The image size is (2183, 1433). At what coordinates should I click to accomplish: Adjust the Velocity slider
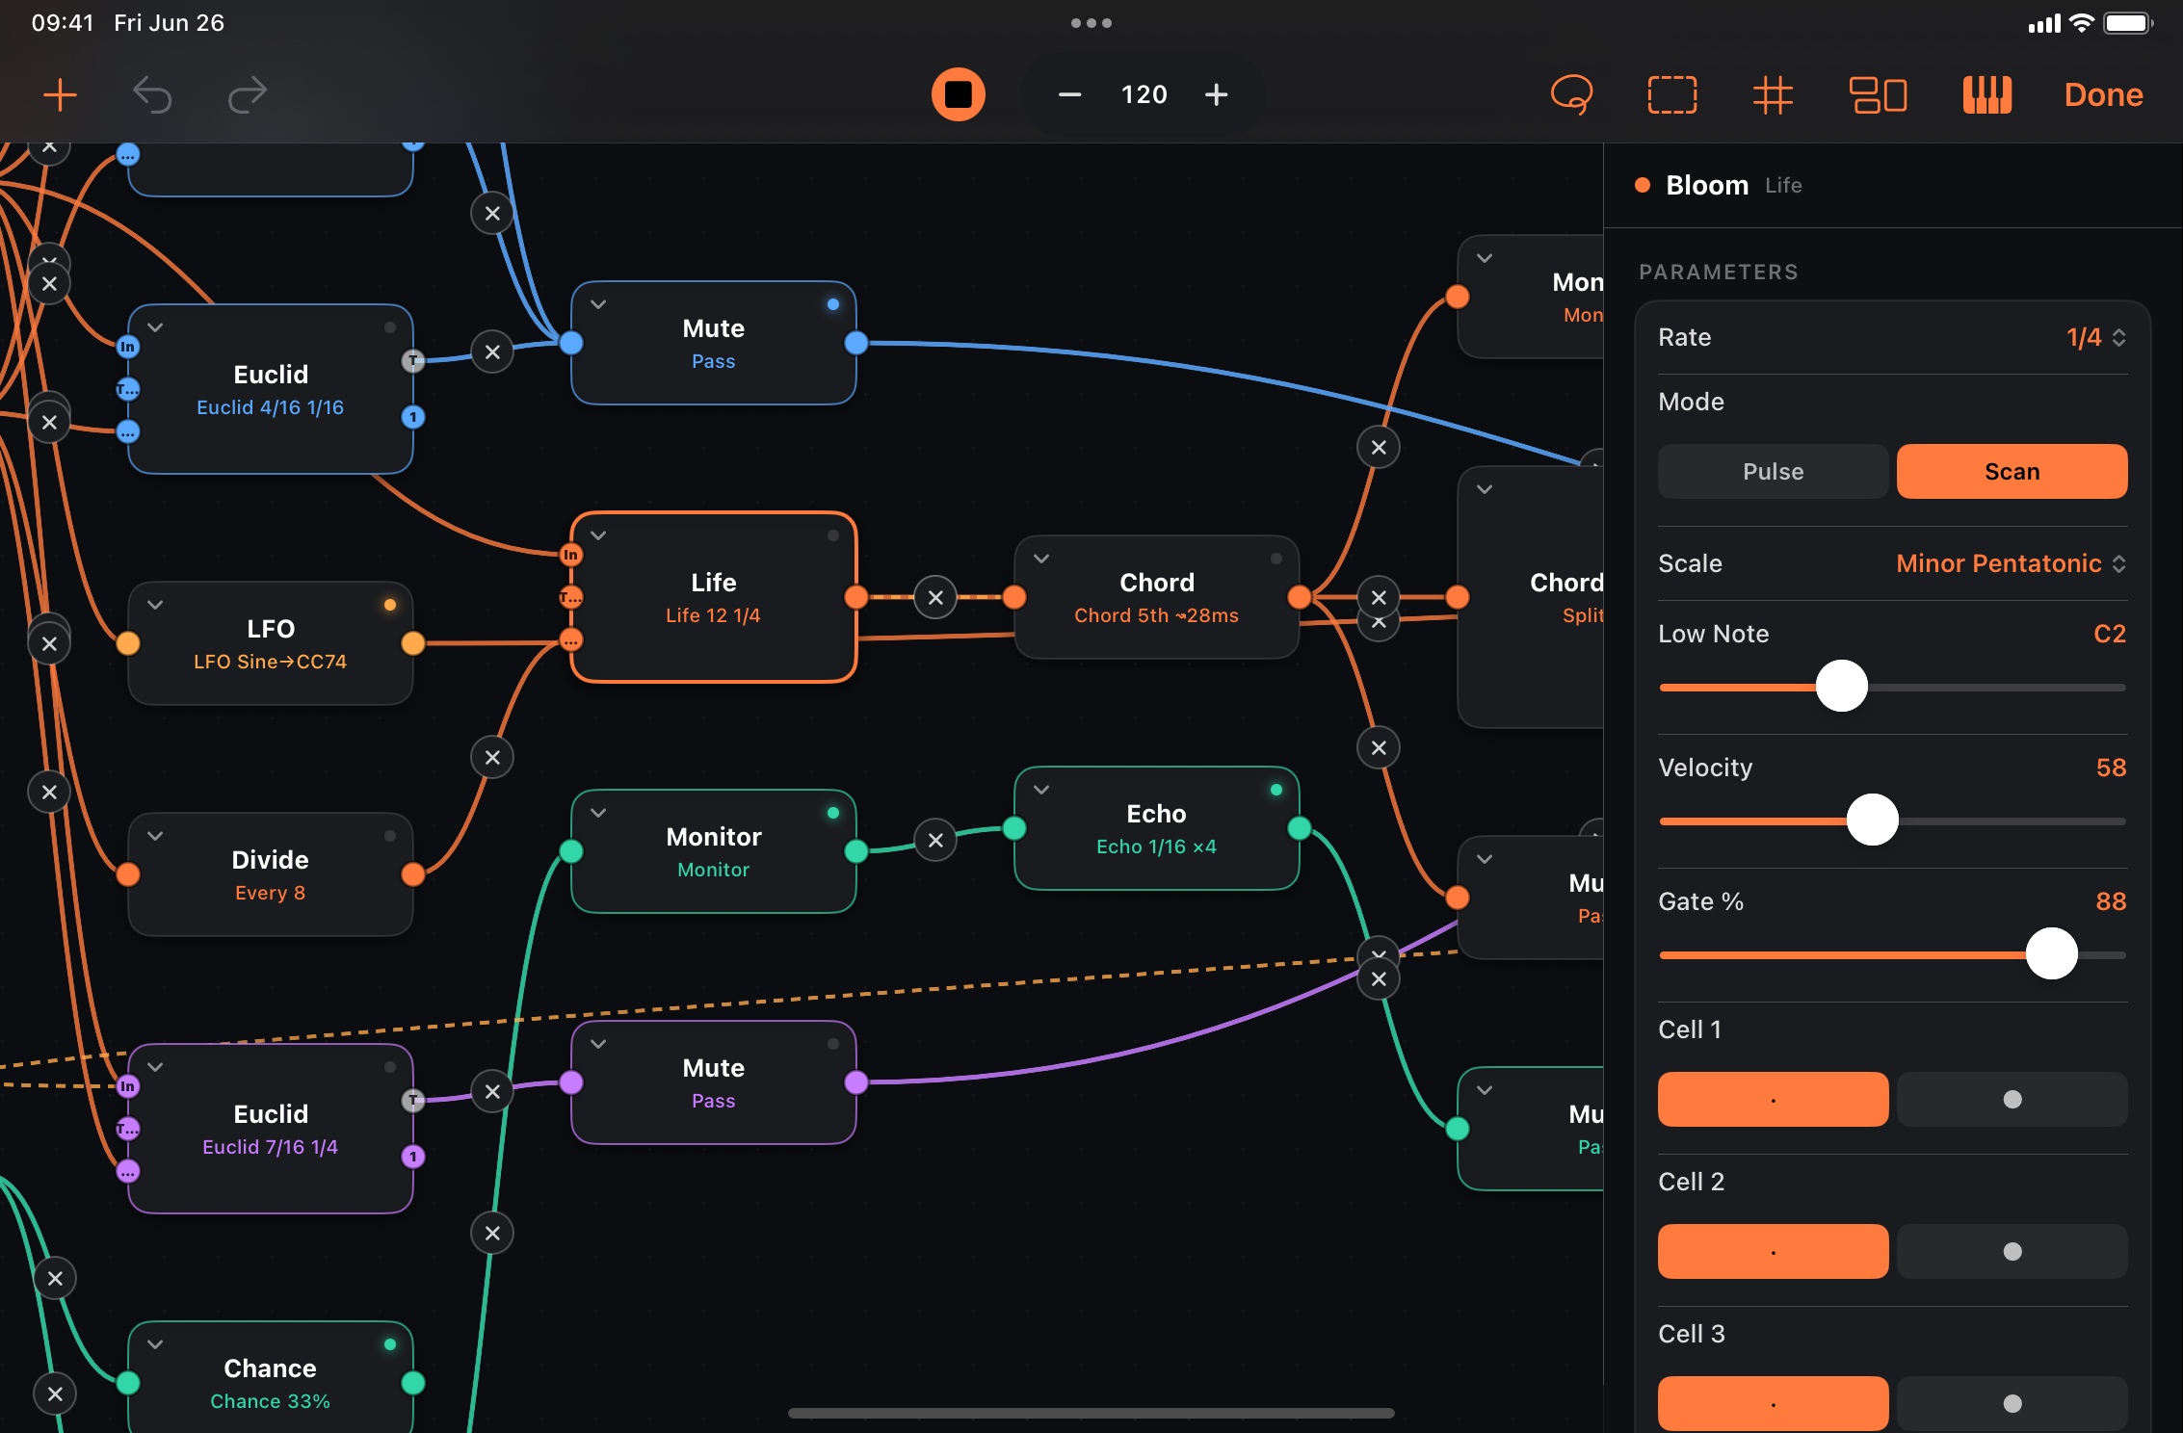[1872, 820]
